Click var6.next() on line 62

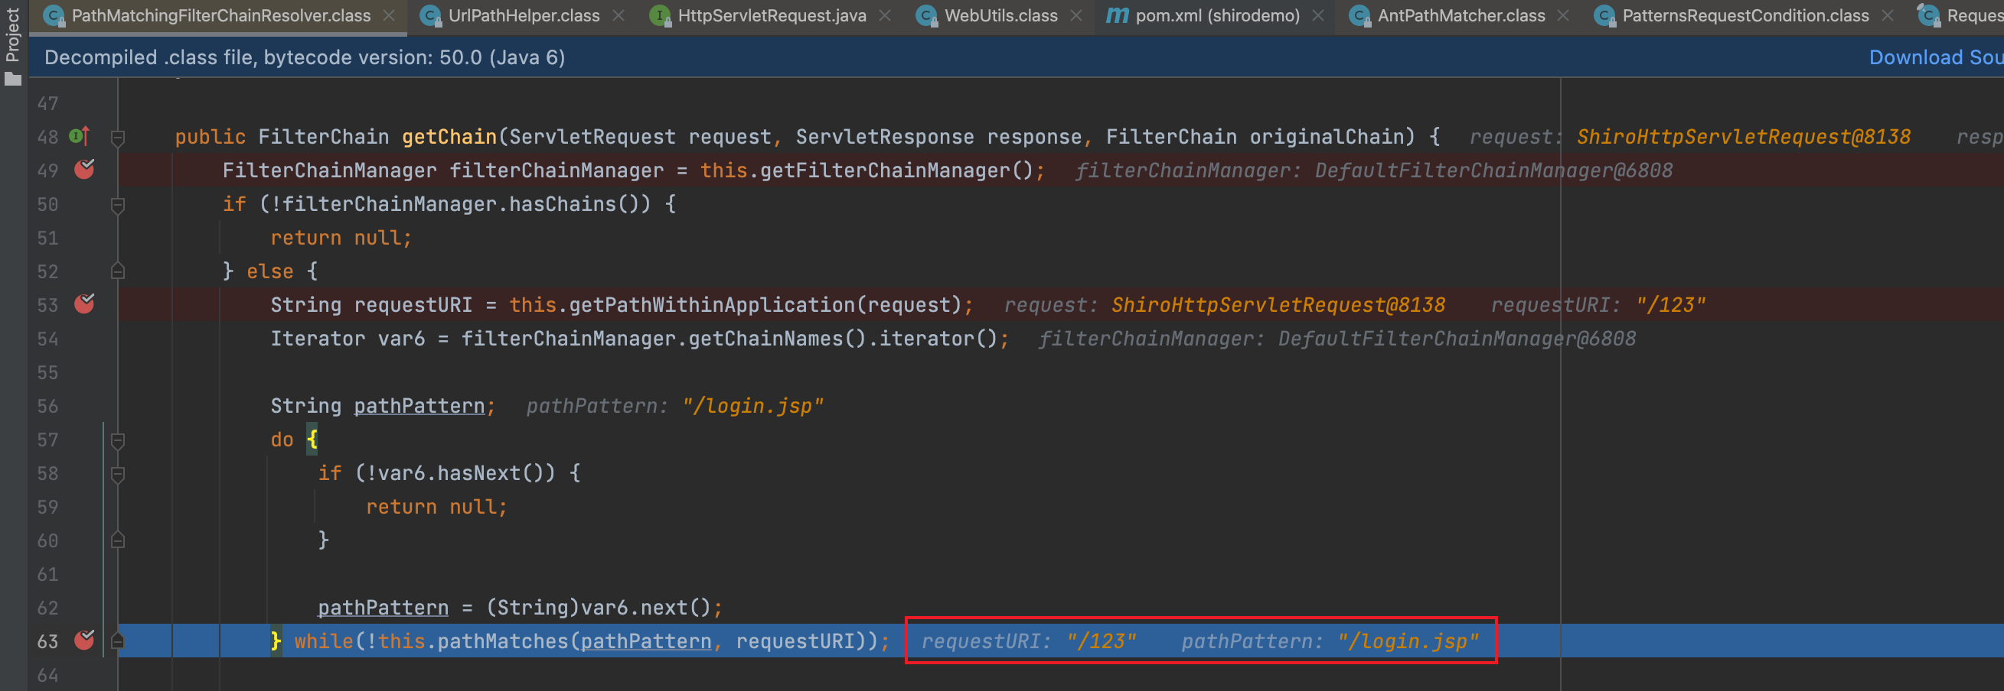[646, 607]
